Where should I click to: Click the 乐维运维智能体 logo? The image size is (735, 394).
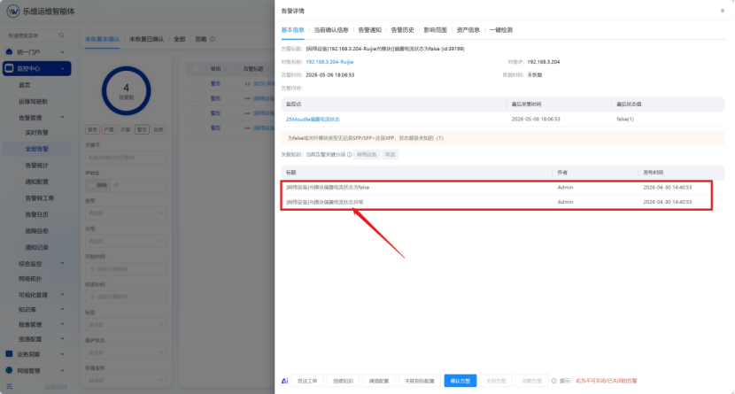click(x=12, y=11)
